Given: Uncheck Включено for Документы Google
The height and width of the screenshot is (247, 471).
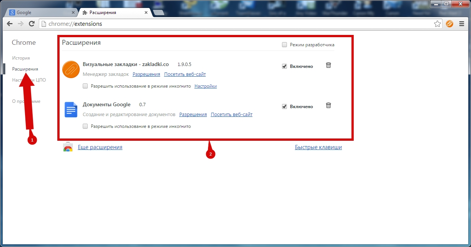Looking at the screenshot, I should coord(284,107).
